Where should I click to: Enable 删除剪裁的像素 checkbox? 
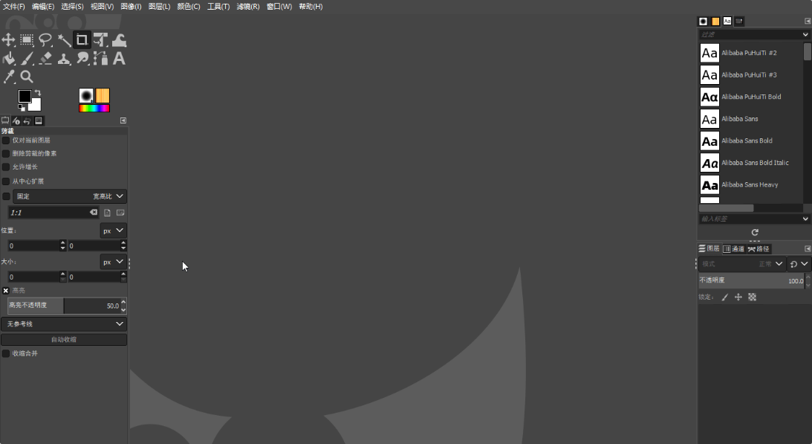click(x=6, y=153)
